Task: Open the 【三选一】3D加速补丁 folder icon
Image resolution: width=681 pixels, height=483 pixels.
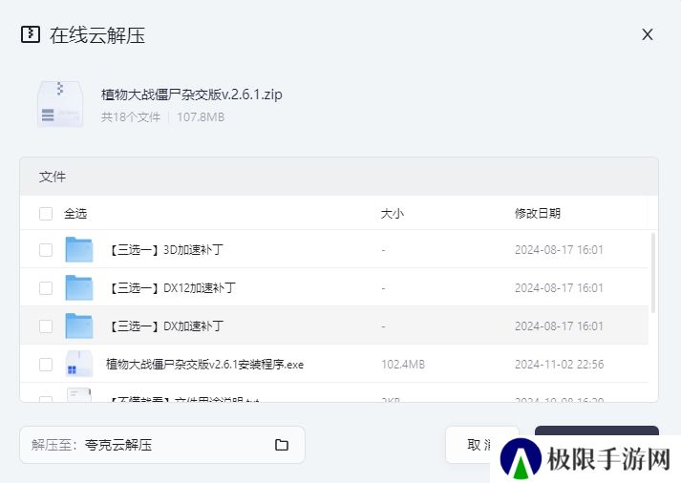Action: point(79,249)
